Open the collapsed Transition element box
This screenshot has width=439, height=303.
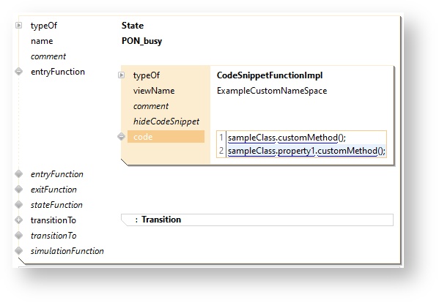pyautogui.click(x=257, y=220)
